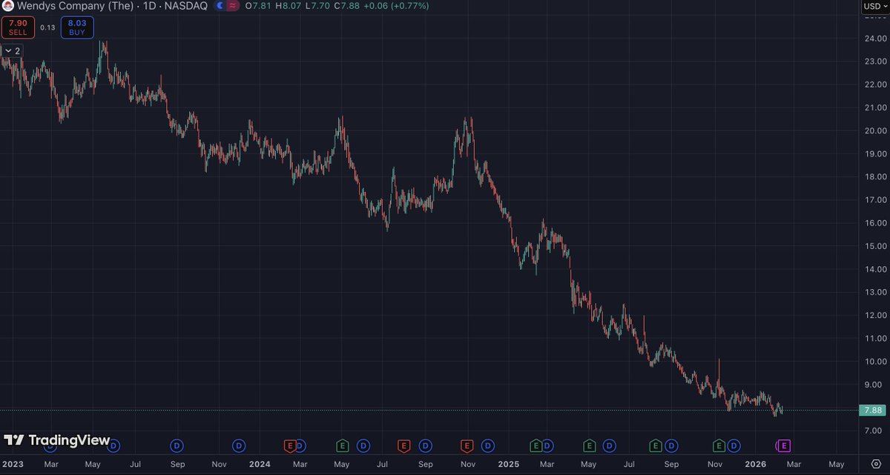This screenshot has width=890, height=475.
Task: Open the dividend marker after Nov 2025
Action: point(734,445)
